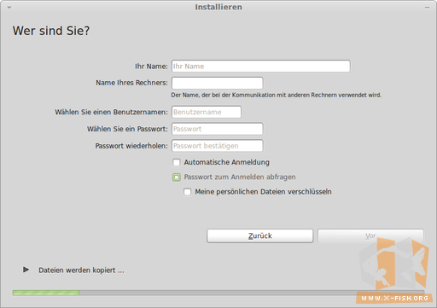437x308 pixels.
Task: Click the Vor button
Action: tap(370, 236)
